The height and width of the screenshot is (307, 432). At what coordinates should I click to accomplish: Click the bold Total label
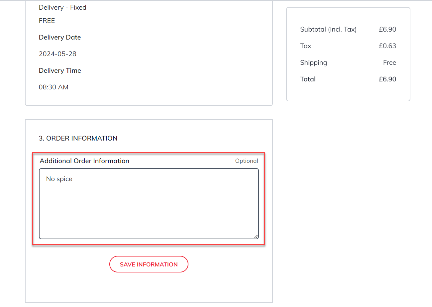pos(308,79)
